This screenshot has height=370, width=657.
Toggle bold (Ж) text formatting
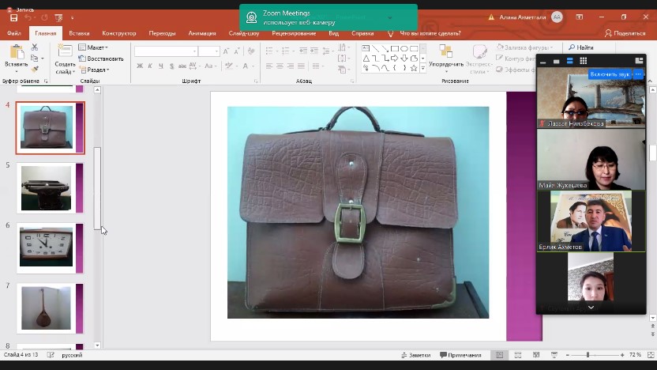point(140,66)
